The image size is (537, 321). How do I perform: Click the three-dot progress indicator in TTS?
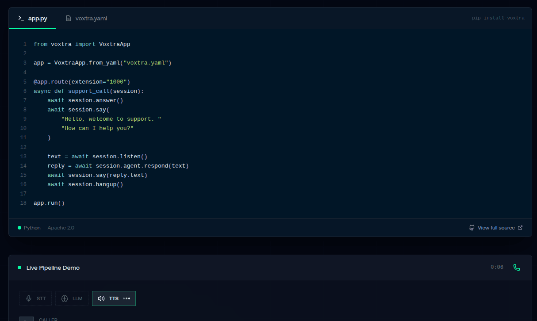click(x=127, y=298)
